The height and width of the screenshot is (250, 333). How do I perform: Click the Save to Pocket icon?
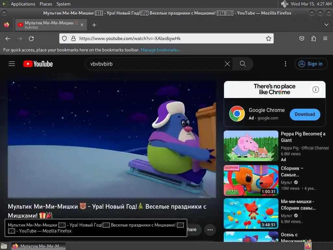click(x=301, y=38)
